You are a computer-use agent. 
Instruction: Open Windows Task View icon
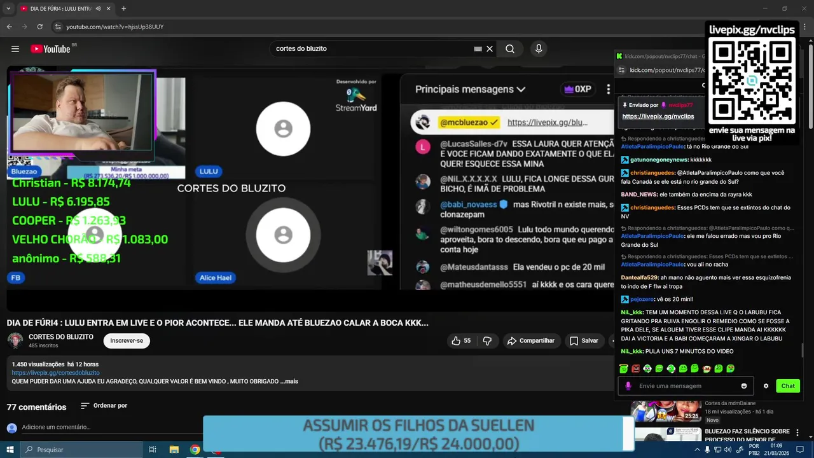click(x=153, y=450)
